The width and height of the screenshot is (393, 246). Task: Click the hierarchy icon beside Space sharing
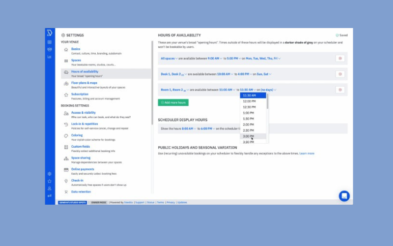(x=66, y=158)
